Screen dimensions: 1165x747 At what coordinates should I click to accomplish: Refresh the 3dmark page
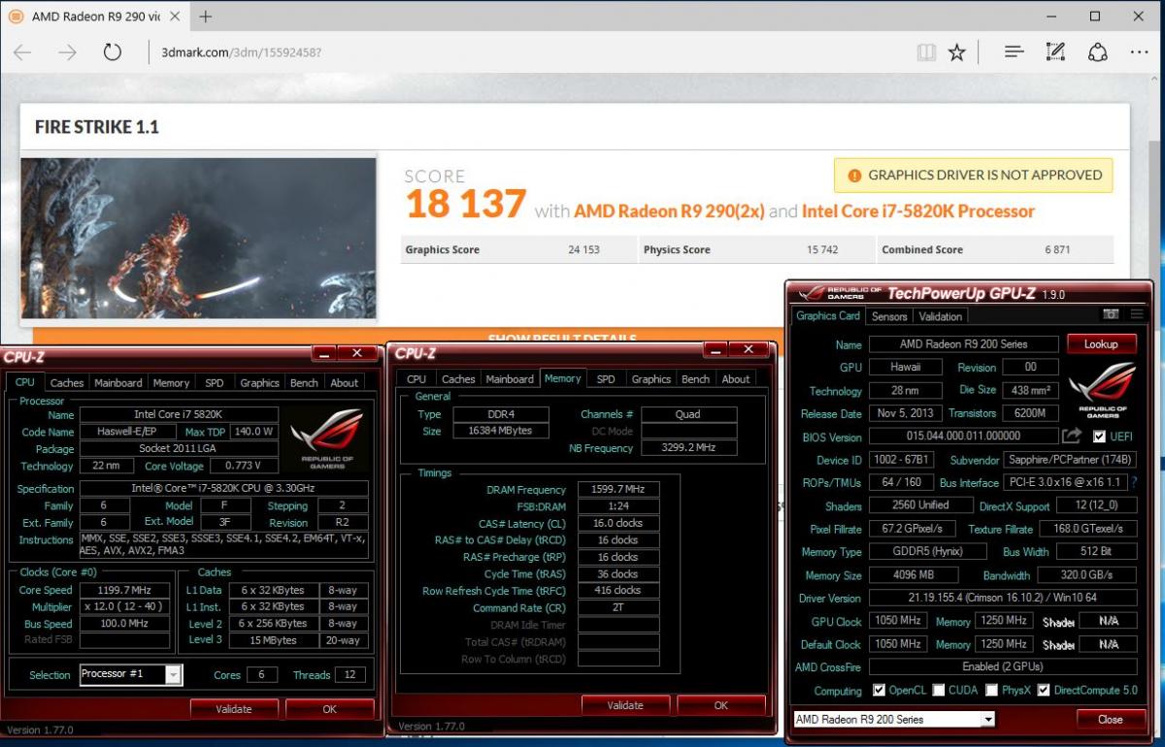(x=113, y=52)
